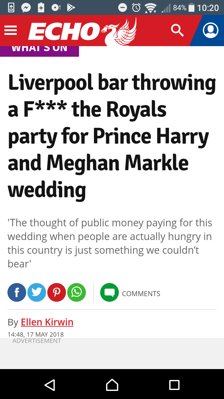Open the search magnifier icon

click(x=177, y=30)
